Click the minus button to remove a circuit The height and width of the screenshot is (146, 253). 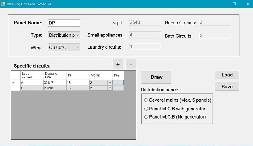click(x=131, y=64)
